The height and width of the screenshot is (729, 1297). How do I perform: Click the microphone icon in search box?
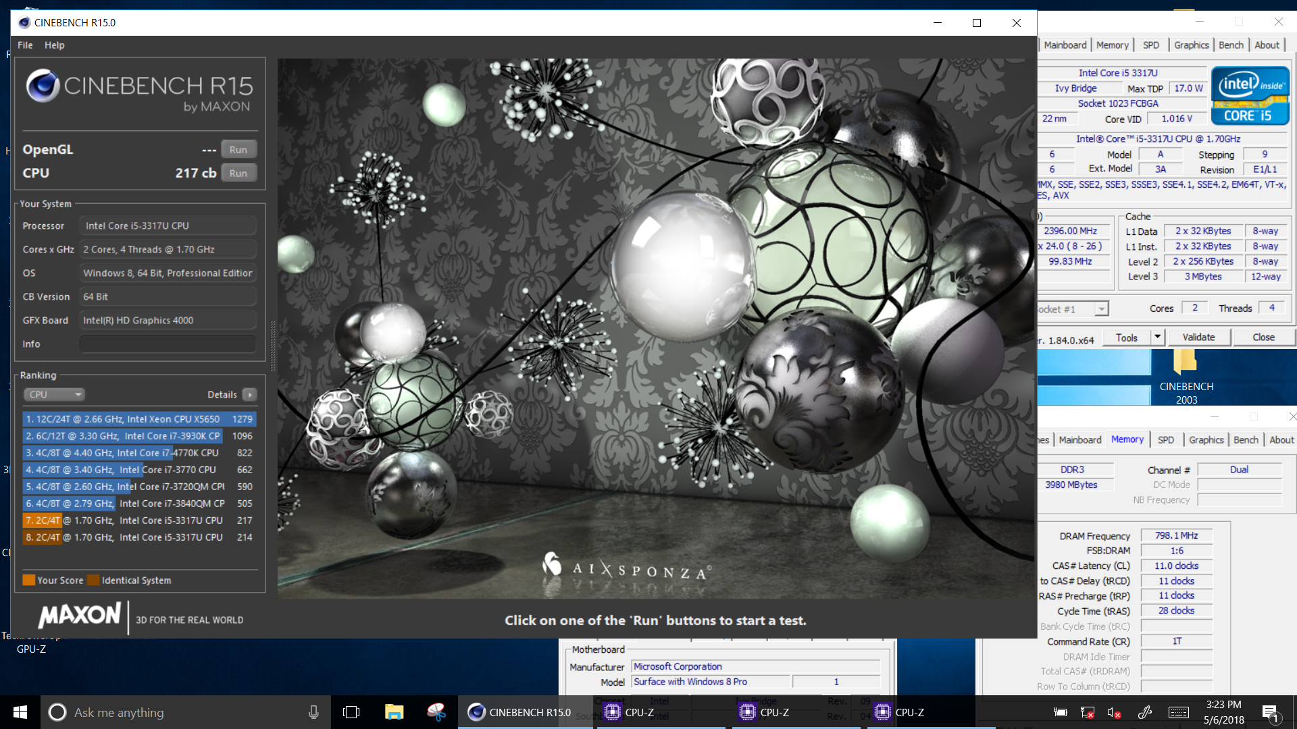pyautogui.click(x=313, y=712)
